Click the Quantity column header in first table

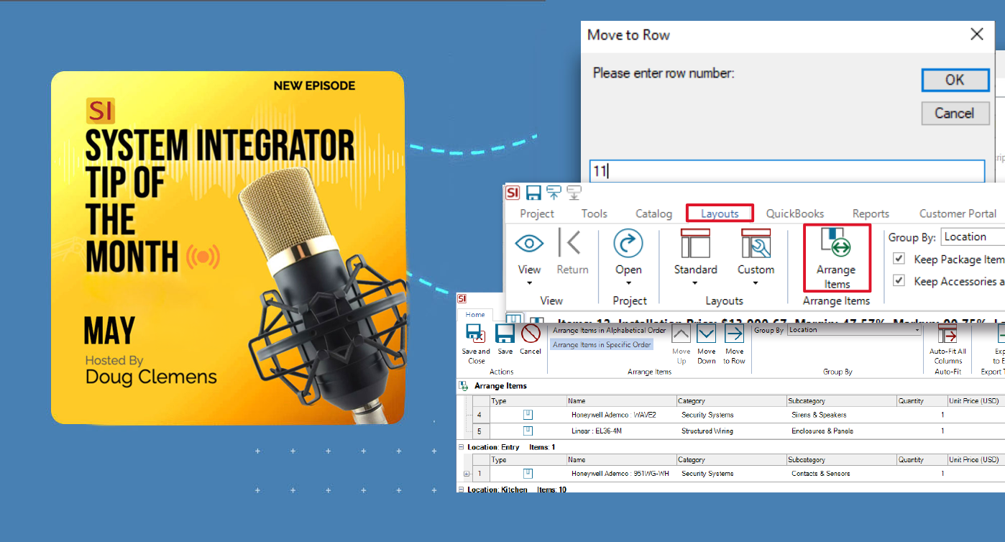point(922,400)
